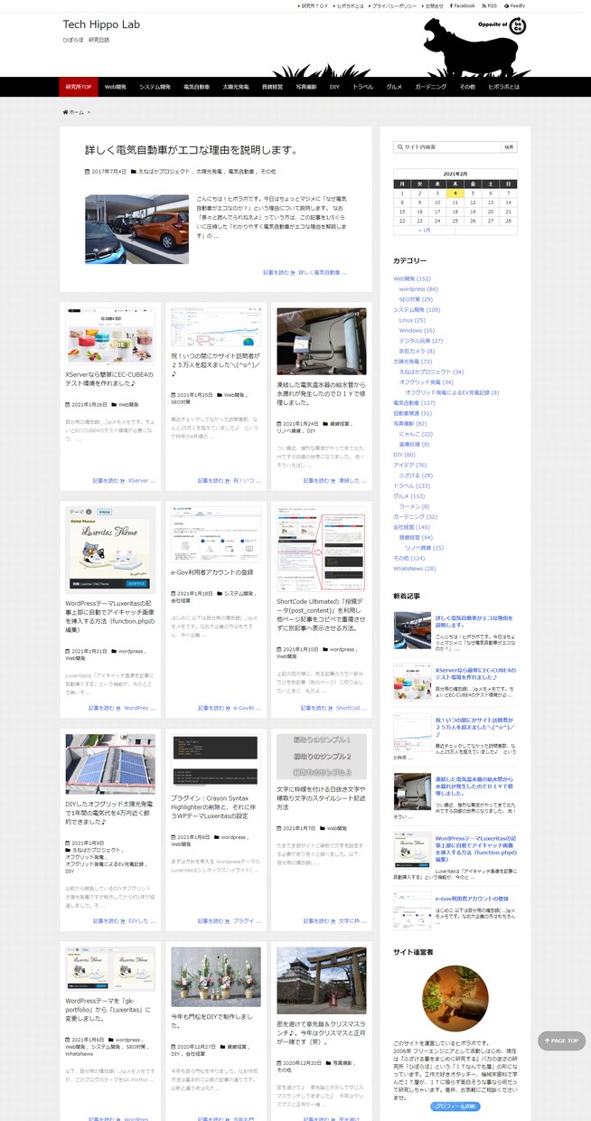
Task: Open the 研究所TOP menu tab
Action: (x=79, y=87)
